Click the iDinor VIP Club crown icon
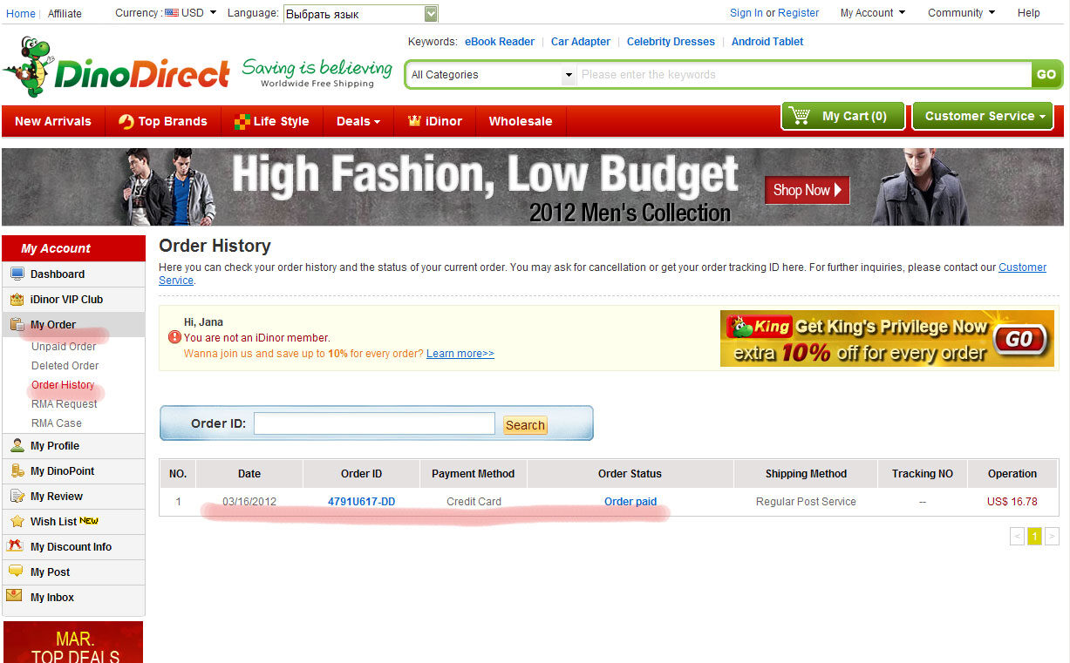Screen dimensions: 1070x663 click(x=17, y=300)
